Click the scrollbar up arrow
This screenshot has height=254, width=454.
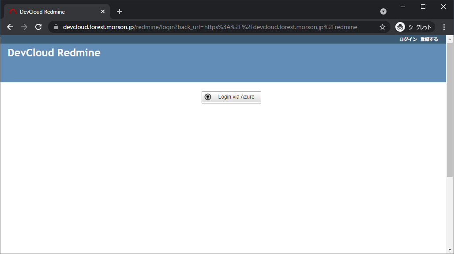tap(450, 39)
